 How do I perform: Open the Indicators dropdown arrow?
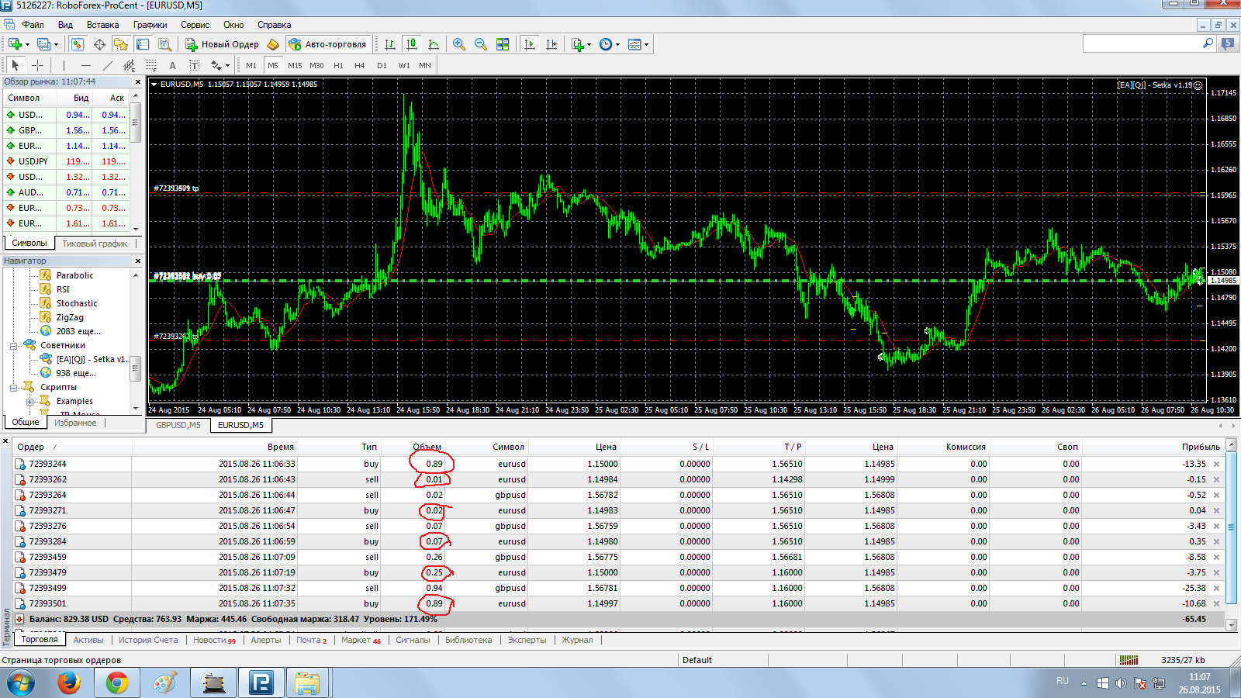[589, 44]
